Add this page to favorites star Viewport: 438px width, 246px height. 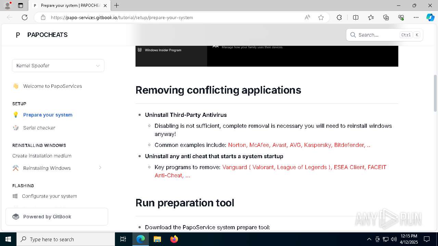pyautogui.click(x=321, y=17)
